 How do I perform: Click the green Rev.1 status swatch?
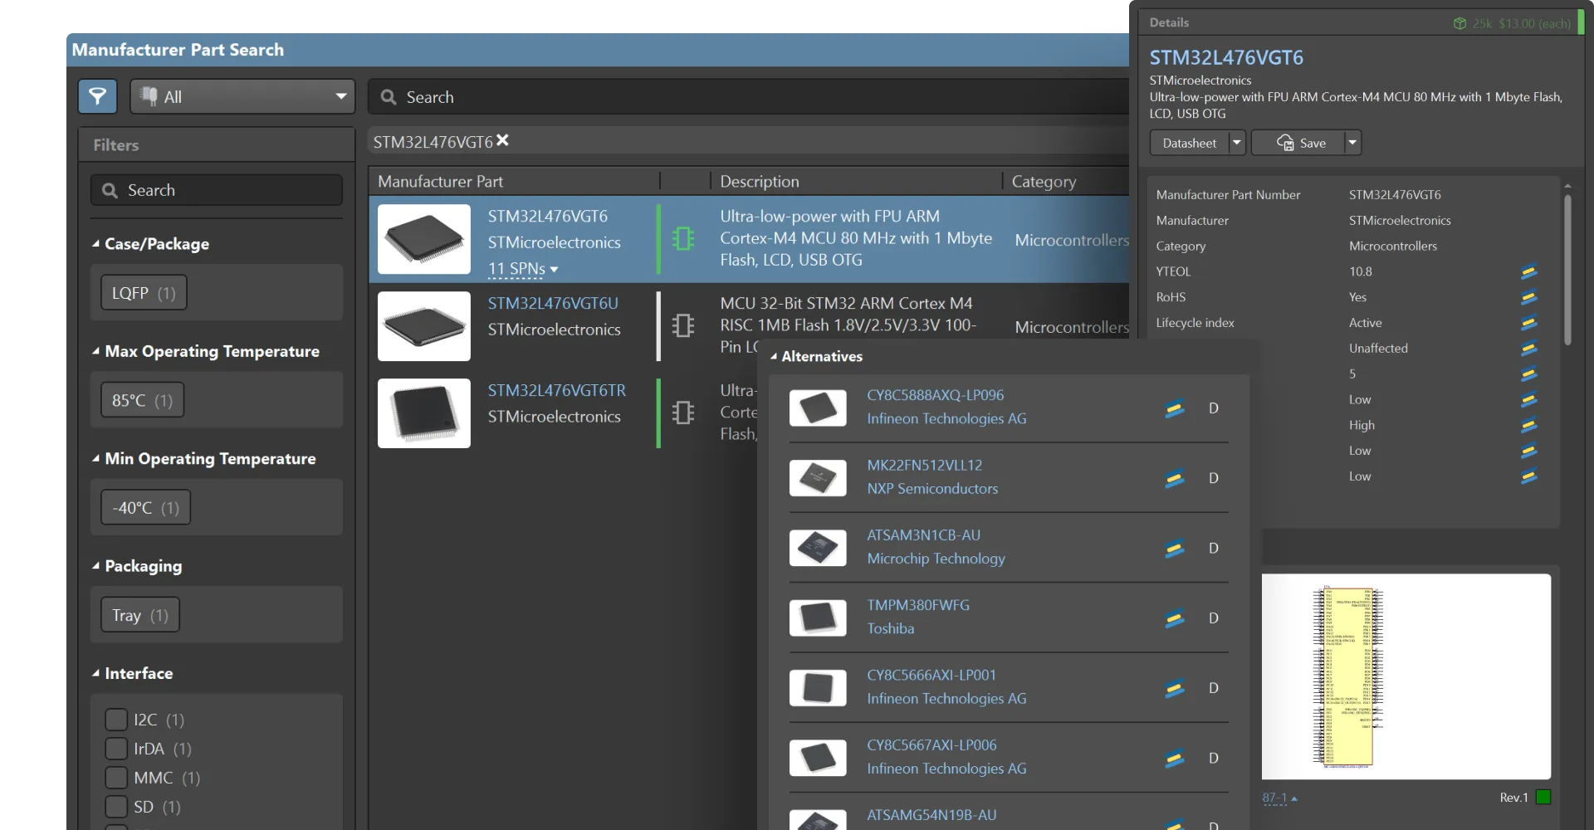[1543, 797]
